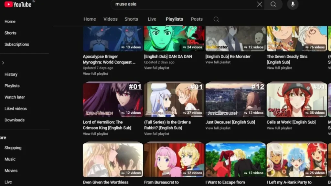Open Liked videos from the sidebar
This screenshot has height=186, width=331.
point(15,108)
